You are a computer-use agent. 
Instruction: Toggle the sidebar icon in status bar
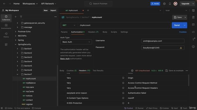point(2,108)
